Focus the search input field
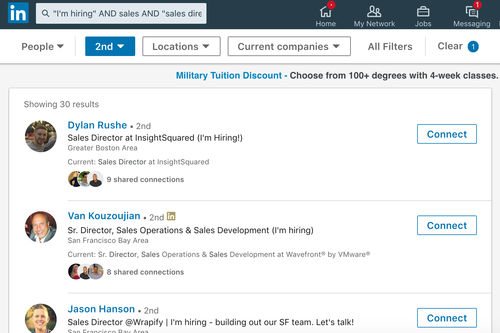 [121, 13]
